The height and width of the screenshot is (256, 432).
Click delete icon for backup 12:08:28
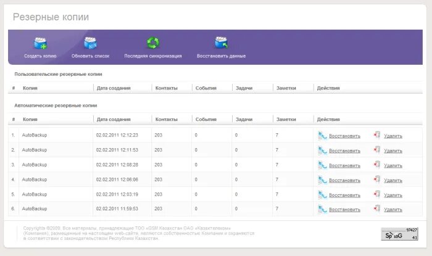coord(377,165)
